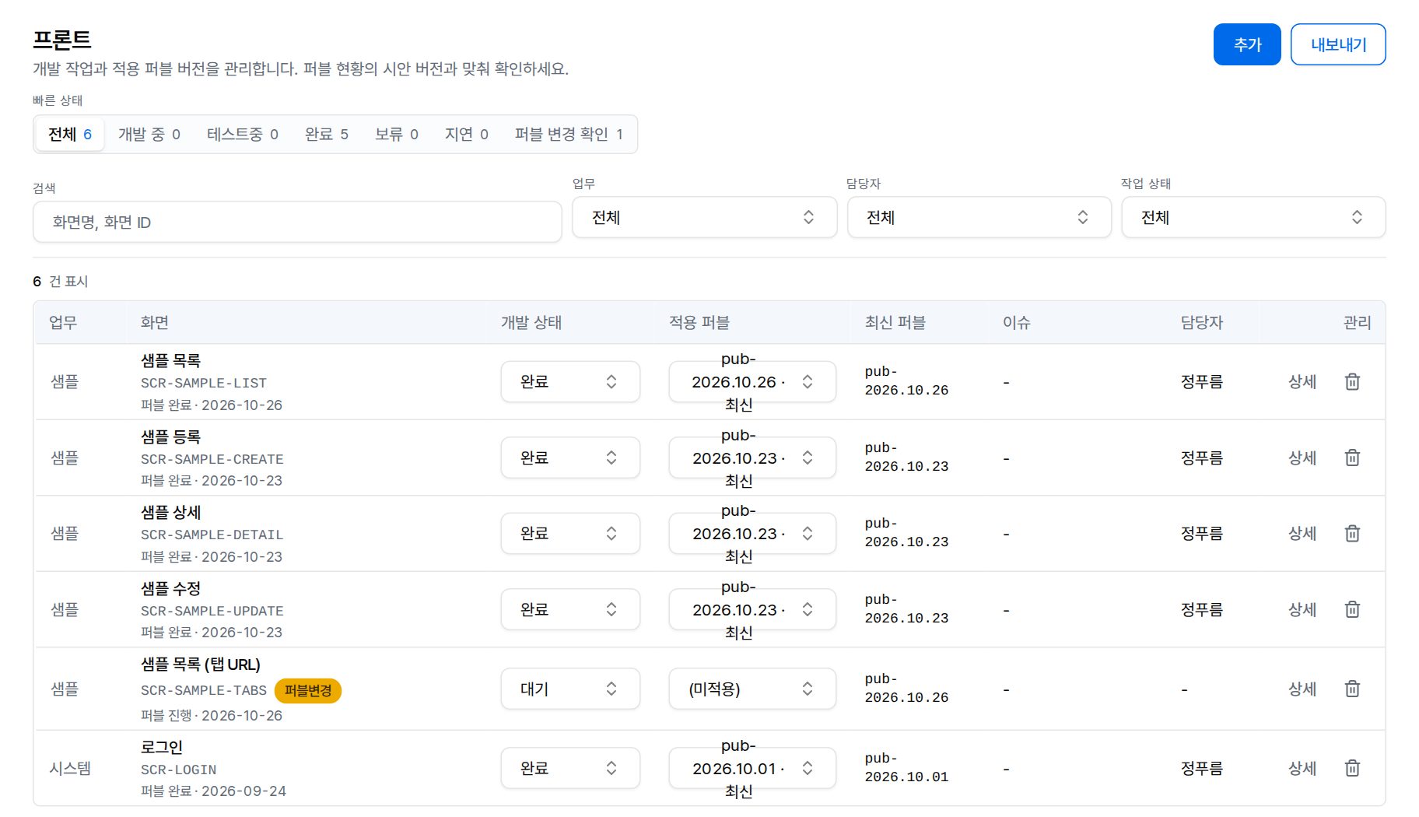Open 적용 퍼블 dropdown showing (미적용)

tap(752, 689)
